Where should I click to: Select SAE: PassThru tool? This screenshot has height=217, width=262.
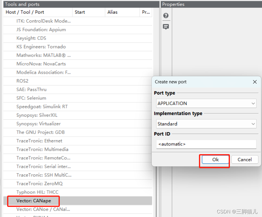78,90
